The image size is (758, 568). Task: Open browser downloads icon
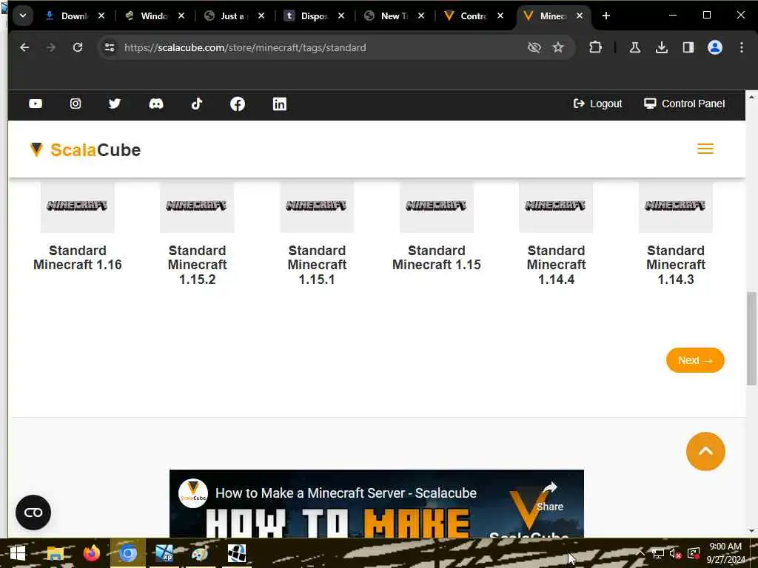coord(662,47)
